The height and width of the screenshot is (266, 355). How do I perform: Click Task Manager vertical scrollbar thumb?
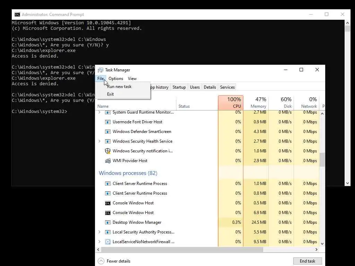click(x=322, y=160)
